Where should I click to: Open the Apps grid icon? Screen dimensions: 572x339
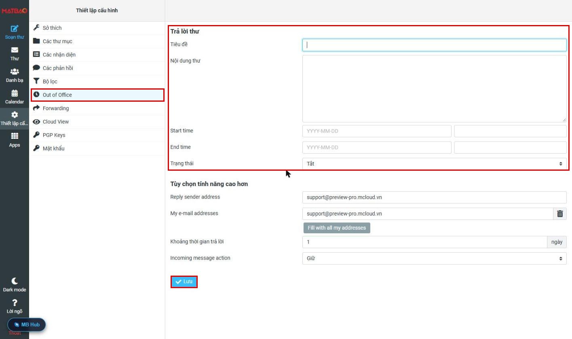pos(15,136)
